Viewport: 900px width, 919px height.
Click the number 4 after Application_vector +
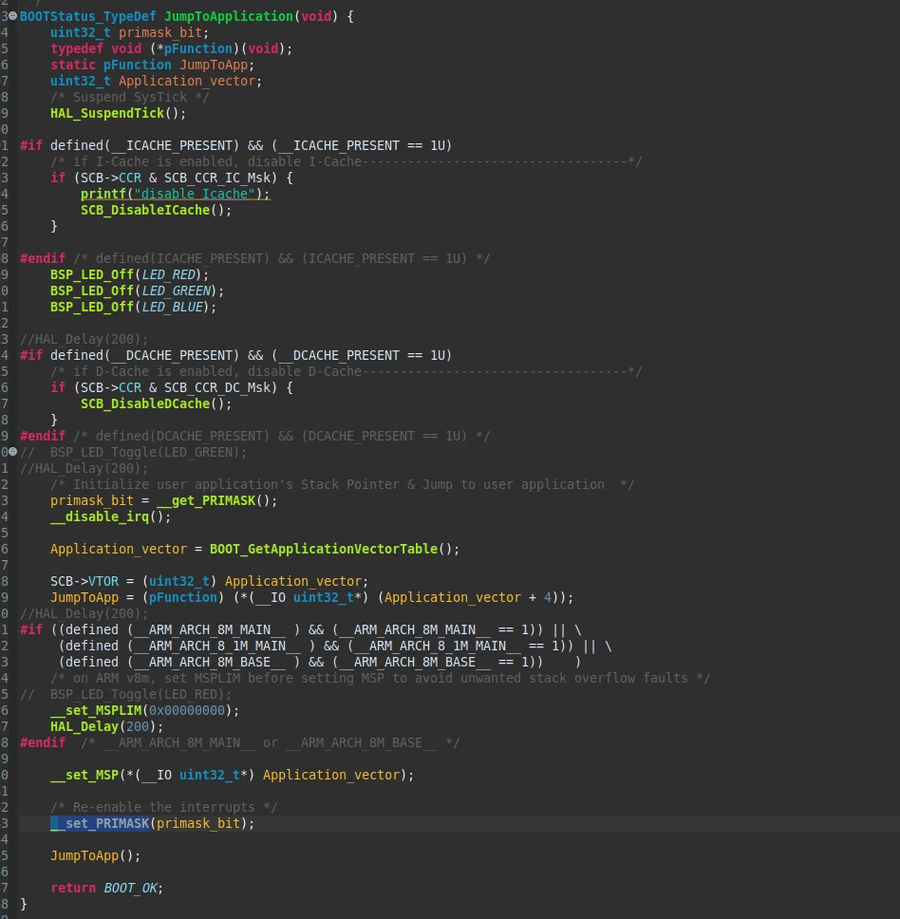coord(547,597)
